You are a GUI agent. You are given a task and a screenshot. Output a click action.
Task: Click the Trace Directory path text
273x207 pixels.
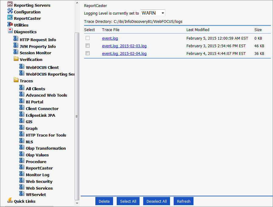pyautogui.click(x=148, y=22)
